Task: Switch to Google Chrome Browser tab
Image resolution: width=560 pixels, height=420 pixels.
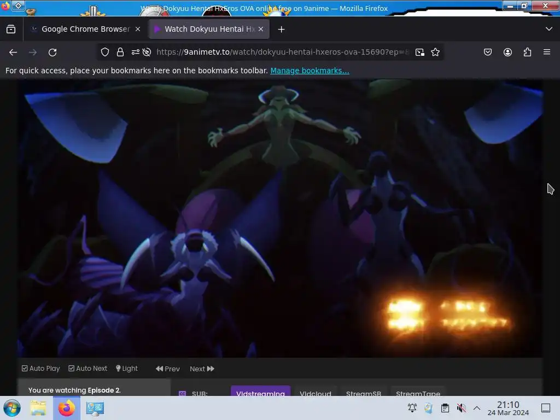Action: (86, 29)
